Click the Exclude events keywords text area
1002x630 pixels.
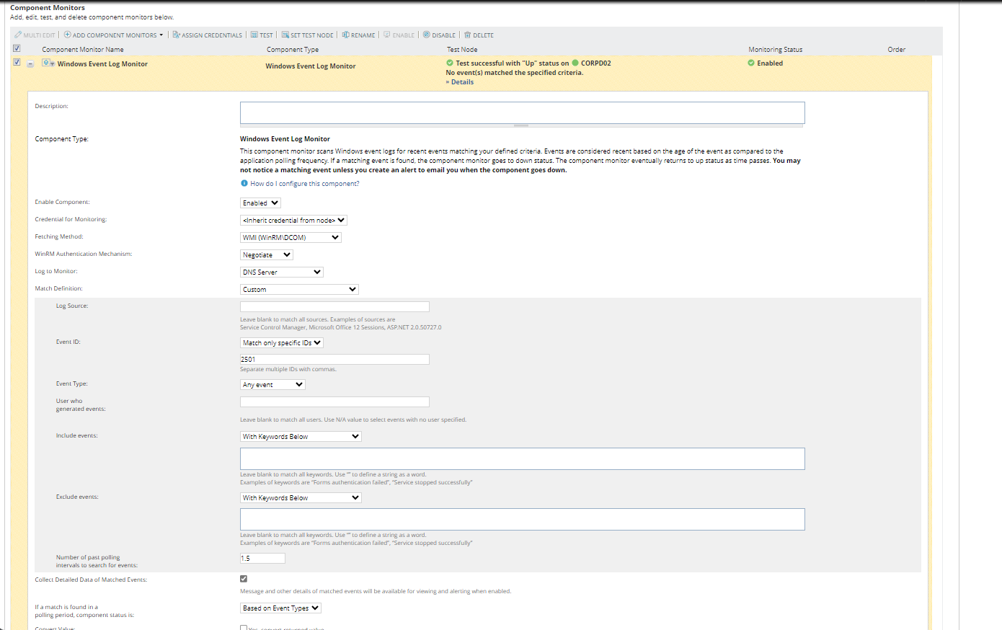522,520
